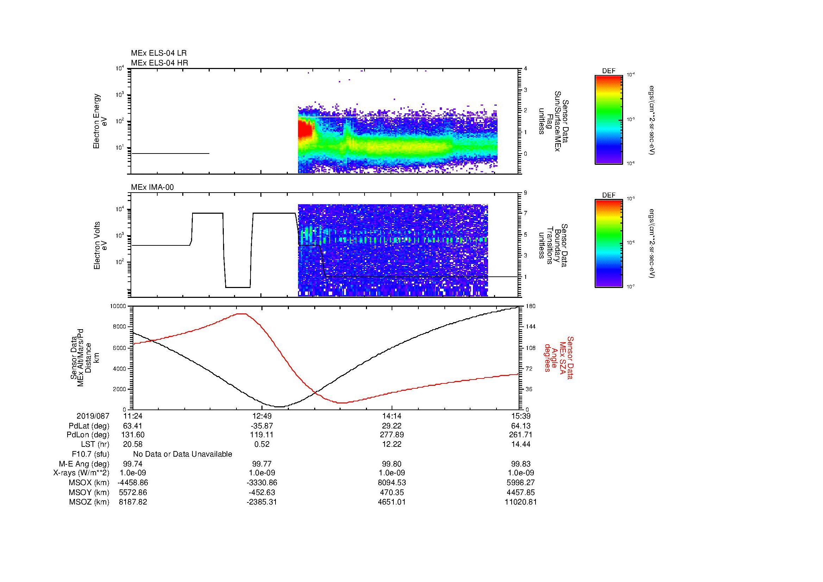823x582 pixels.
Task: Click the red high-flux region in ELS spectrogram
Action: coord(305,130)
